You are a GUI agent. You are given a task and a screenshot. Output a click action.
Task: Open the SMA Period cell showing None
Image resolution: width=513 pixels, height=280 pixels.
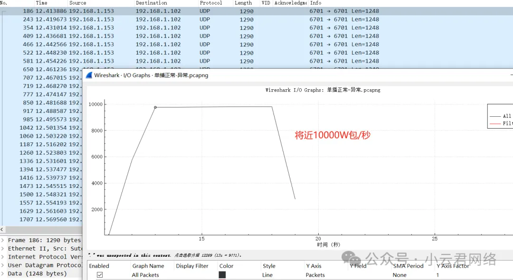pyautogui.click(x=399, y=275)
